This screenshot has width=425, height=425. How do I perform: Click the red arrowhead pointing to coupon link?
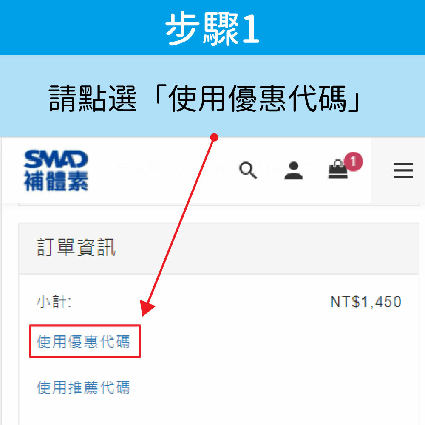148,308
